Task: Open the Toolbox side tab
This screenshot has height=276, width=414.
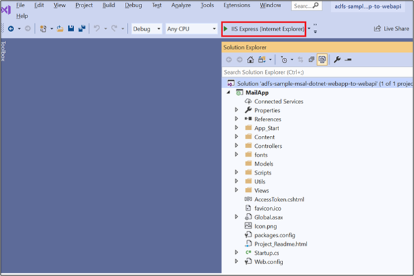Action: pyautogui.click(x=3, y=51)
